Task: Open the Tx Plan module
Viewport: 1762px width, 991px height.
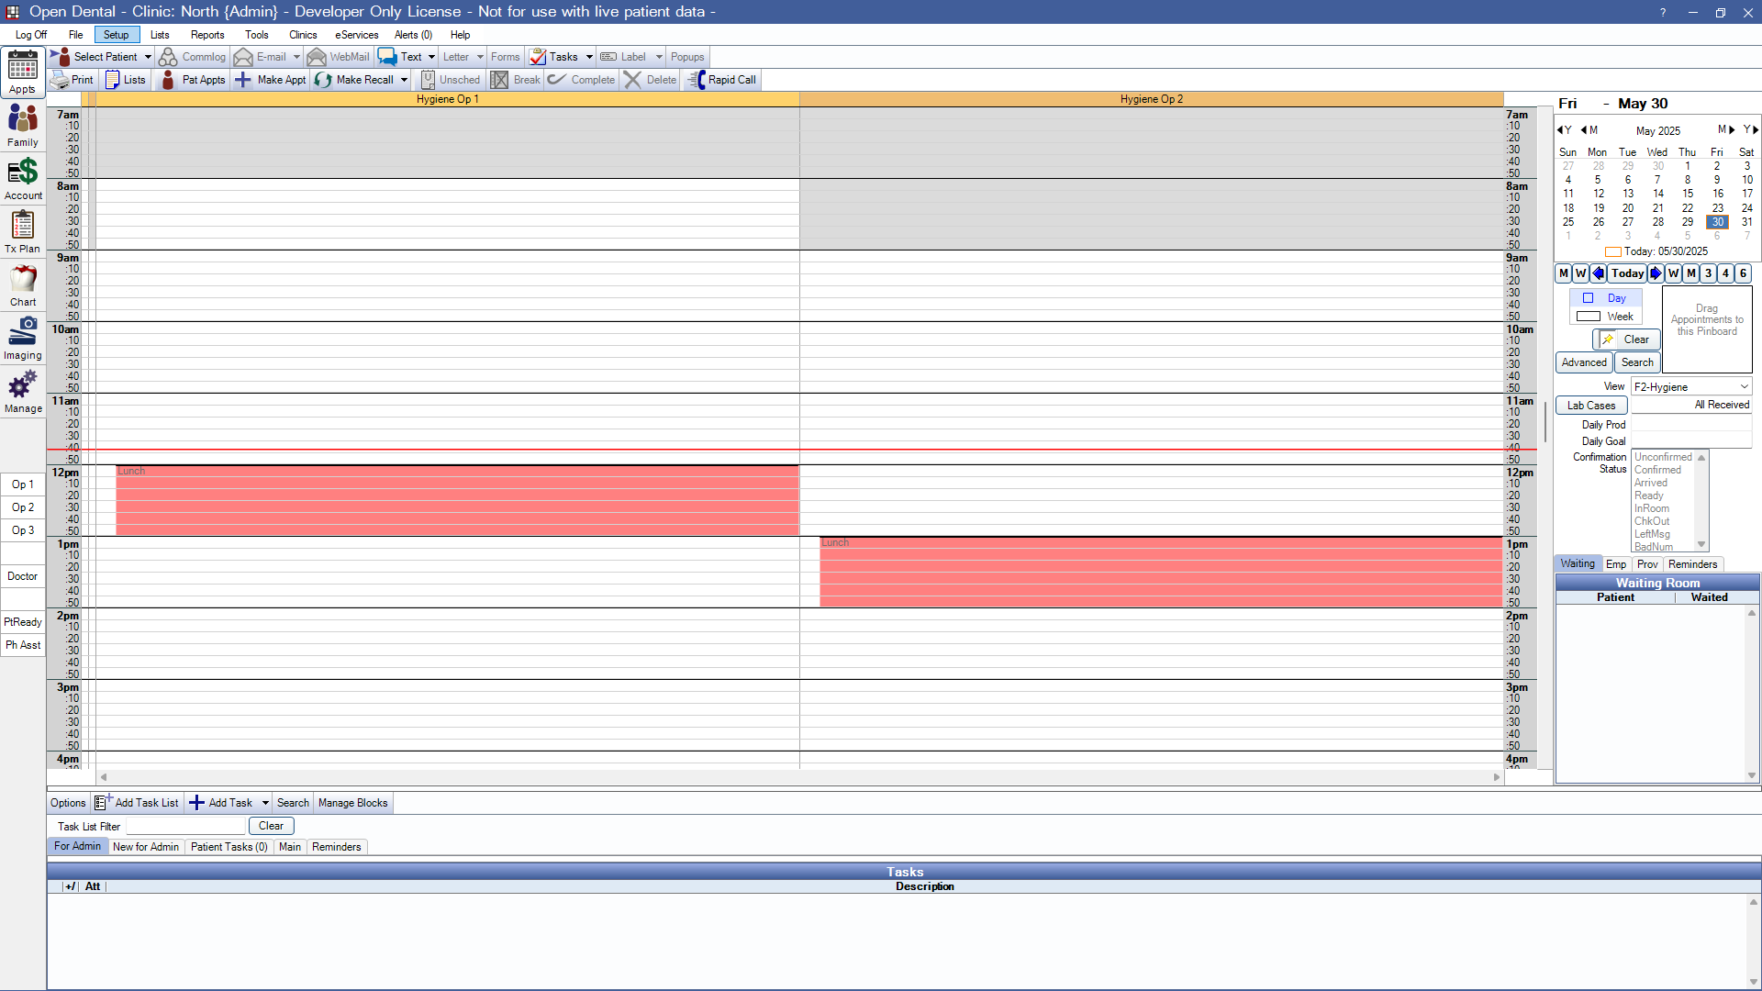Action: 23,231
